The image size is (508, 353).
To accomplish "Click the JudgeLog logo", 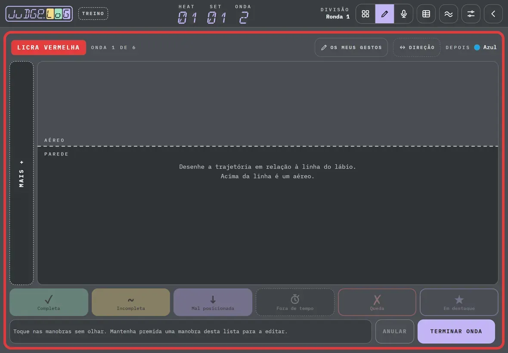I will [x=39, y=14].
